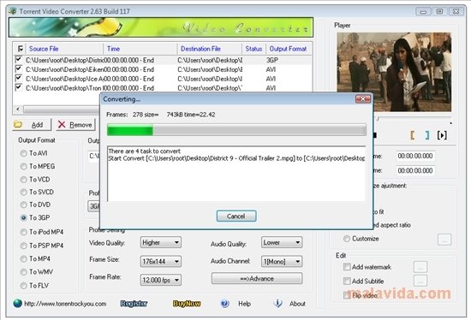The image size is (471, 320).
Task: Open the Help question mark icon
Action: (224, 304)
